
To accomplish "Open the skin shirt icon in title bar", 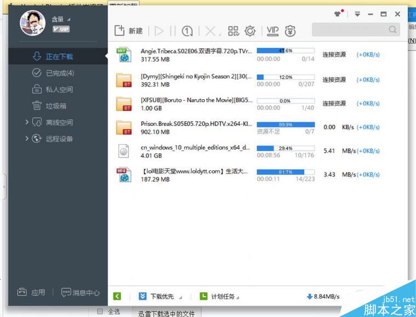I will point(338,13).
